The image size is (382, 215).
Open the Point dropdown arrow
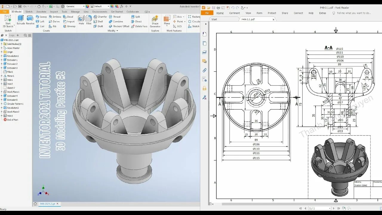(x=185, y=21)
